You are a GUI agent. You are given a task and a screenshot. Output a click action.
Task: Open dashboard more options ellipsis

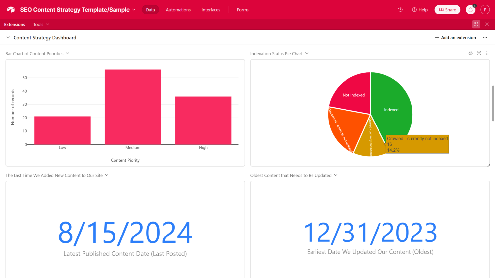485,38
